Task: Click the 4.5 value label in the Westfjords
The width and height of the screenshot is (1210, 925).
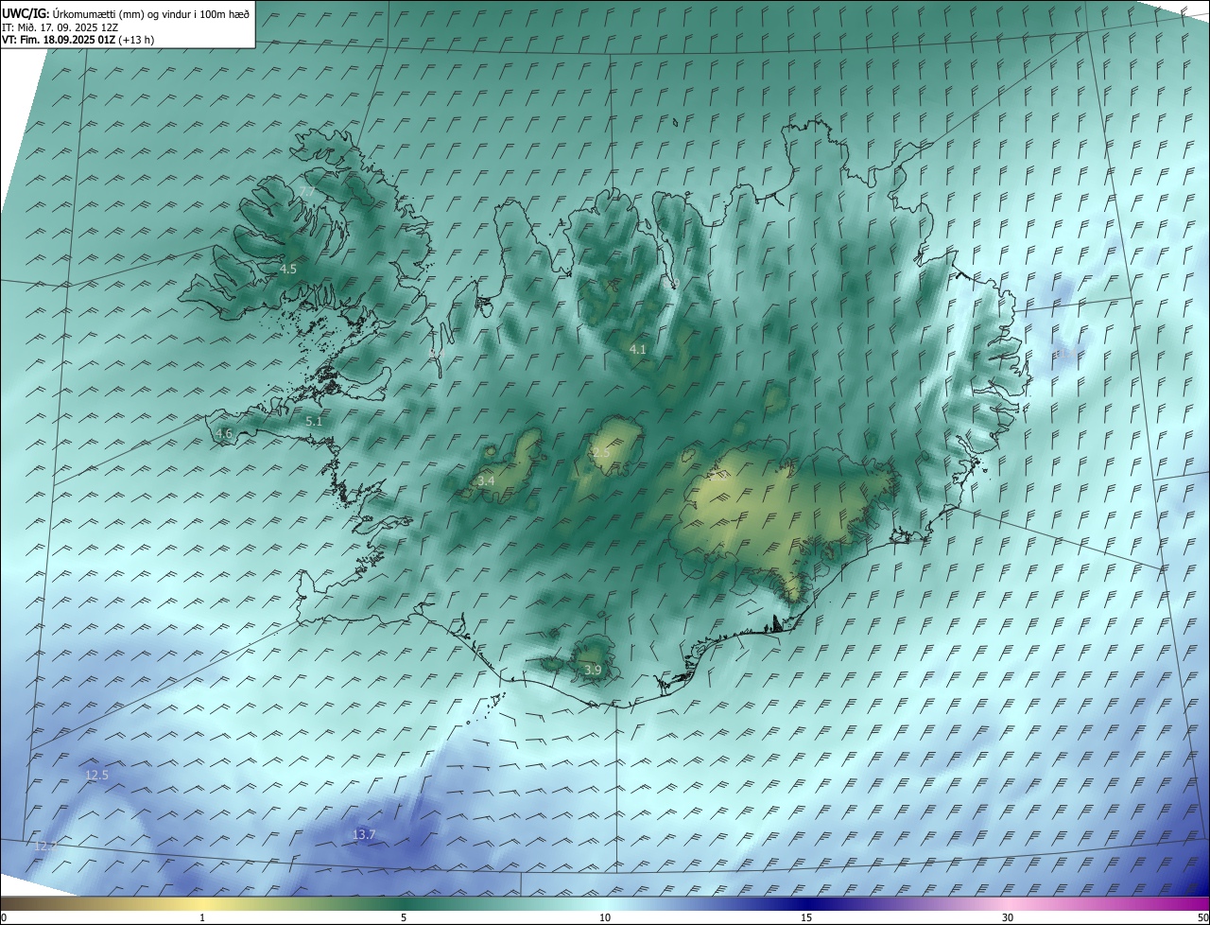Action: (288, 270)
